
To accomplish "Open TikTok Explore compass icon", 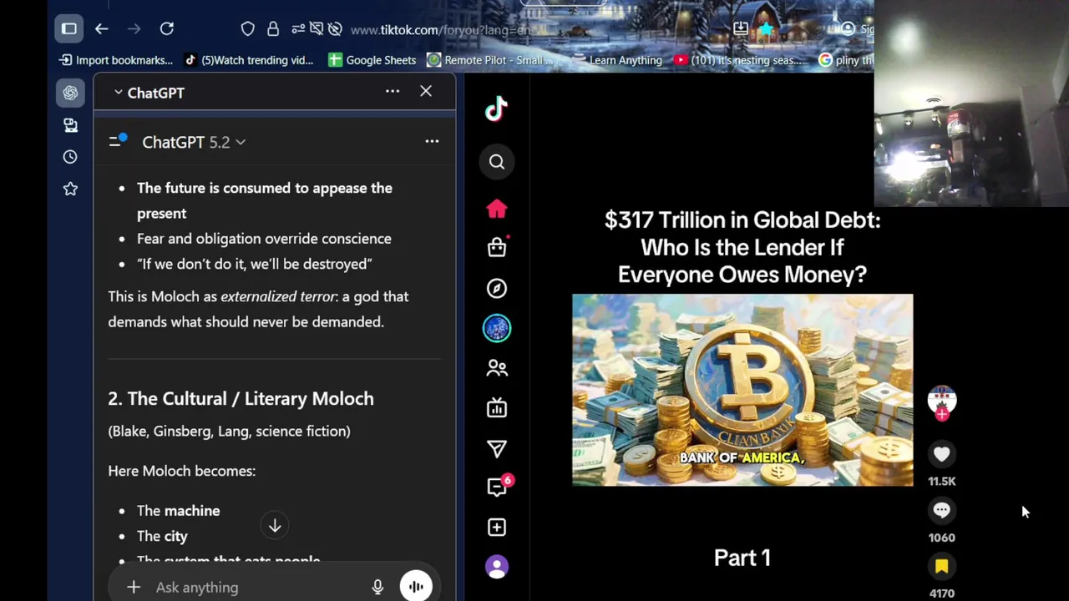I will click(497, 288).
